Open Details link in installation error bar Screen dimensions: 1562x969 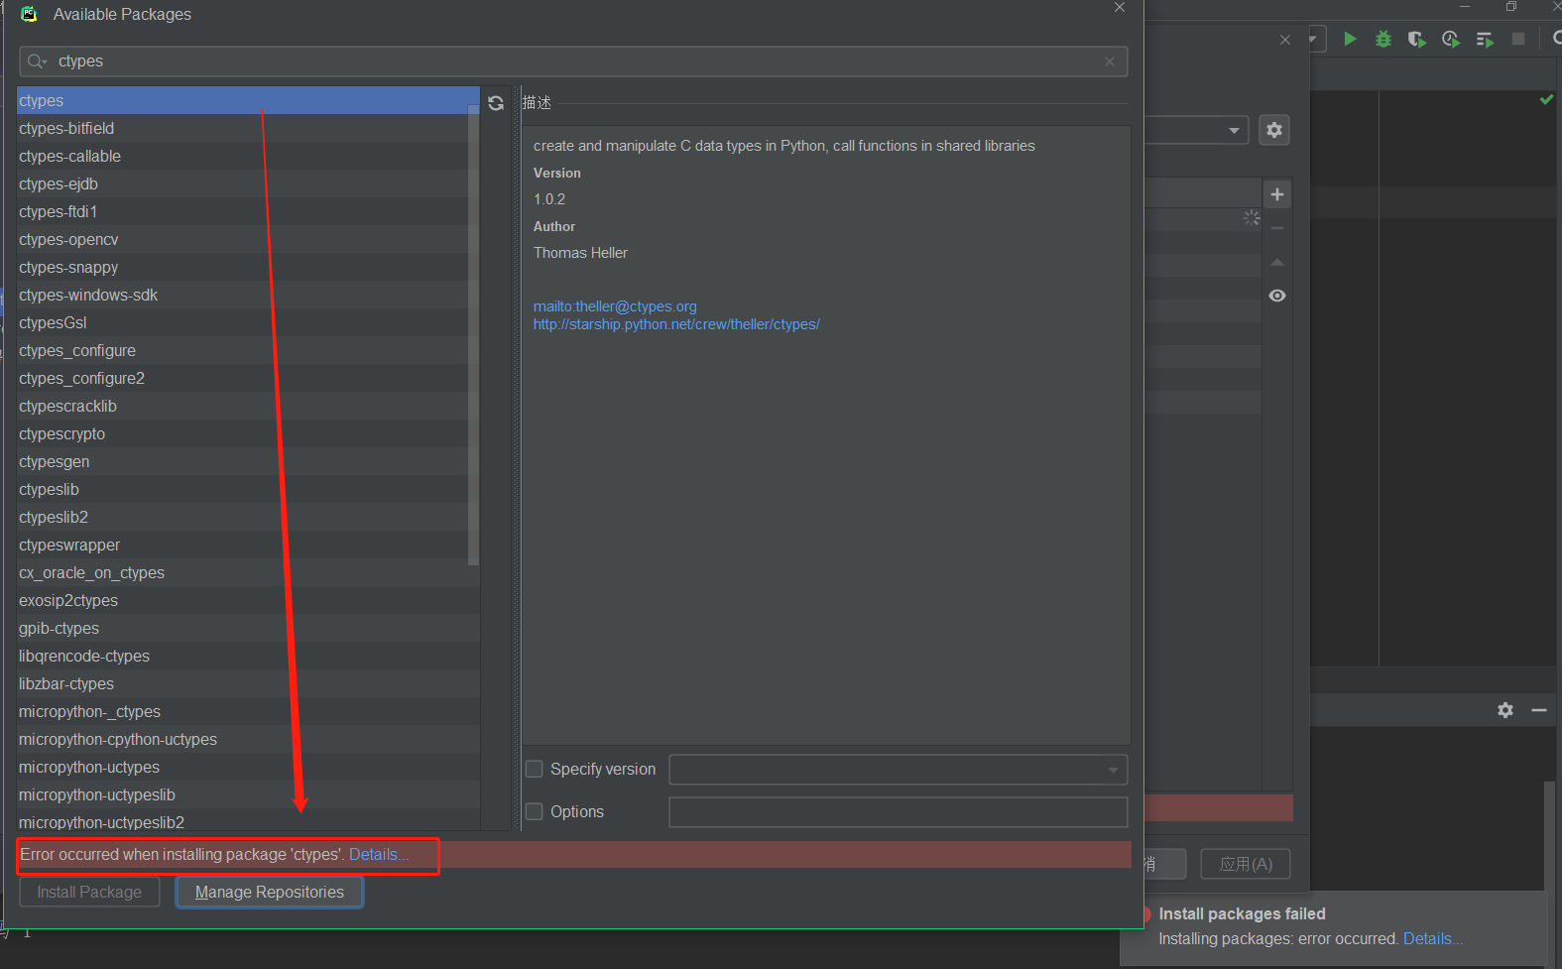coord(379,854)
